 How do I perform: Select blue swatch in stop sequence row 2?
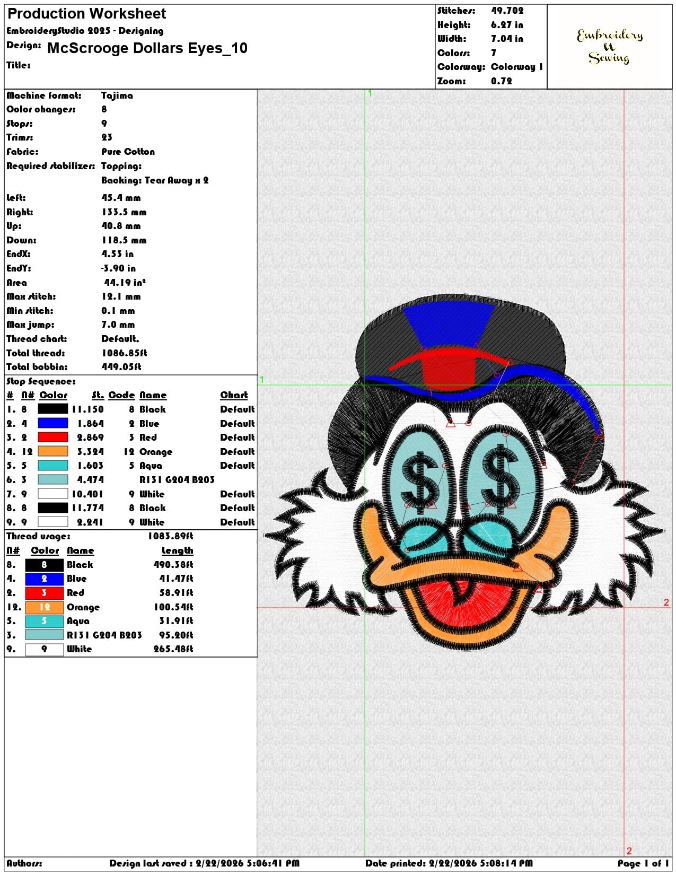tap(53, 423)
